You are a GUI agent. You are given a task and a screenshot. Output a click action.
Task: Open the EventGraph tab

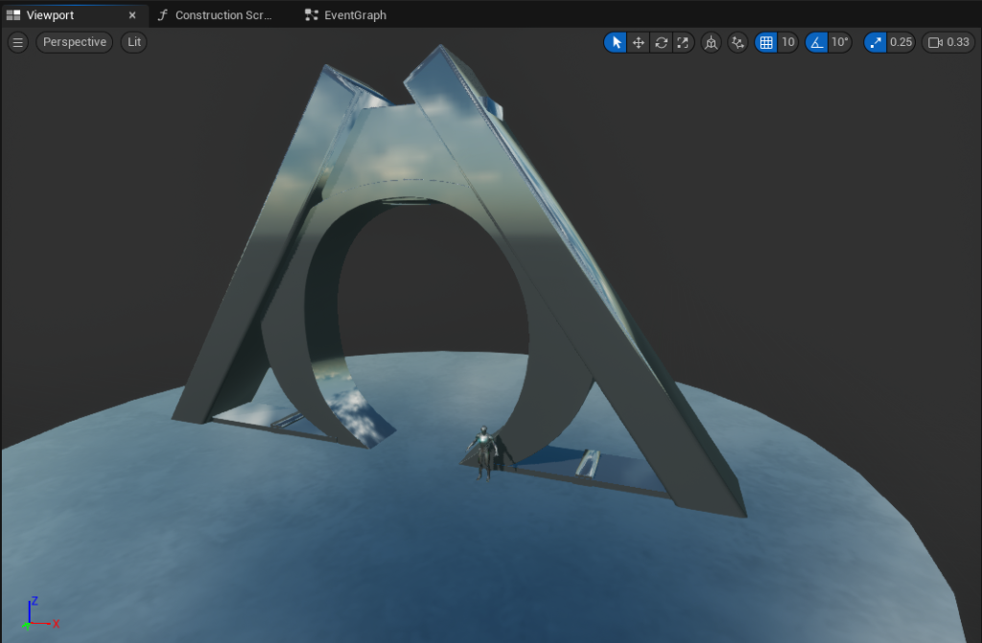pos(355,15)
